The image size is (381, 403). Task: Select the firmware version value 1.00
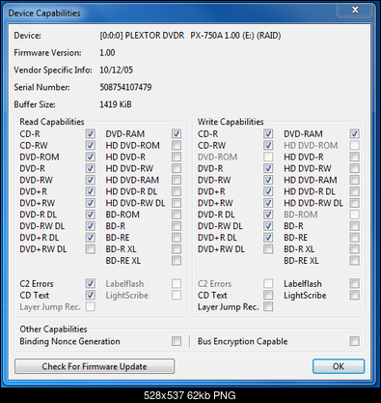coord(107,53)
